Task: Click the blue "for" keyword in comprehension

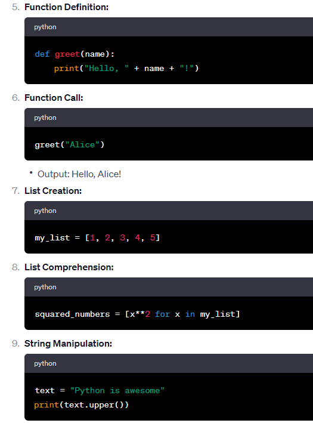Action: point(162,314)
